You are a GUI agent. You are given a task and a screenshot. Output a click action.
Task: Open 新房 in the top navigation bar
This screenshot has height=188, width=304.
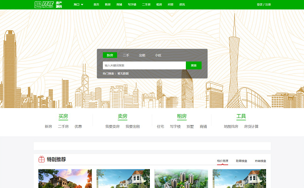coord(108,4)
